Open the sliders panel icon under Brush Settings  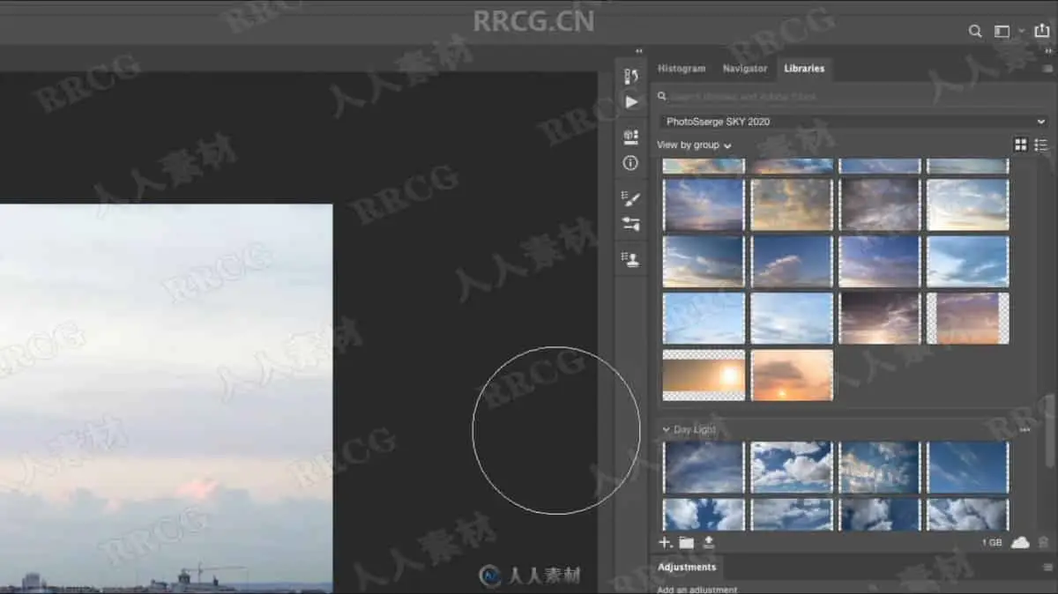coord(630,225)
